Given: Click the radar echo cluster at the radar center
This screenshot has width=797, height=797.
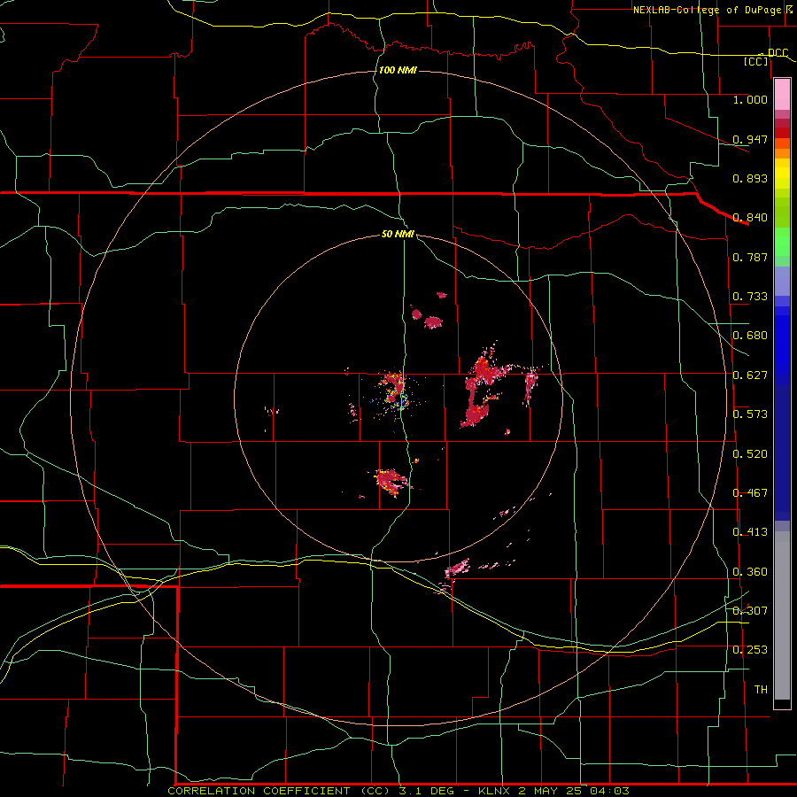Looking at the screenshot, I should point(394,391).
